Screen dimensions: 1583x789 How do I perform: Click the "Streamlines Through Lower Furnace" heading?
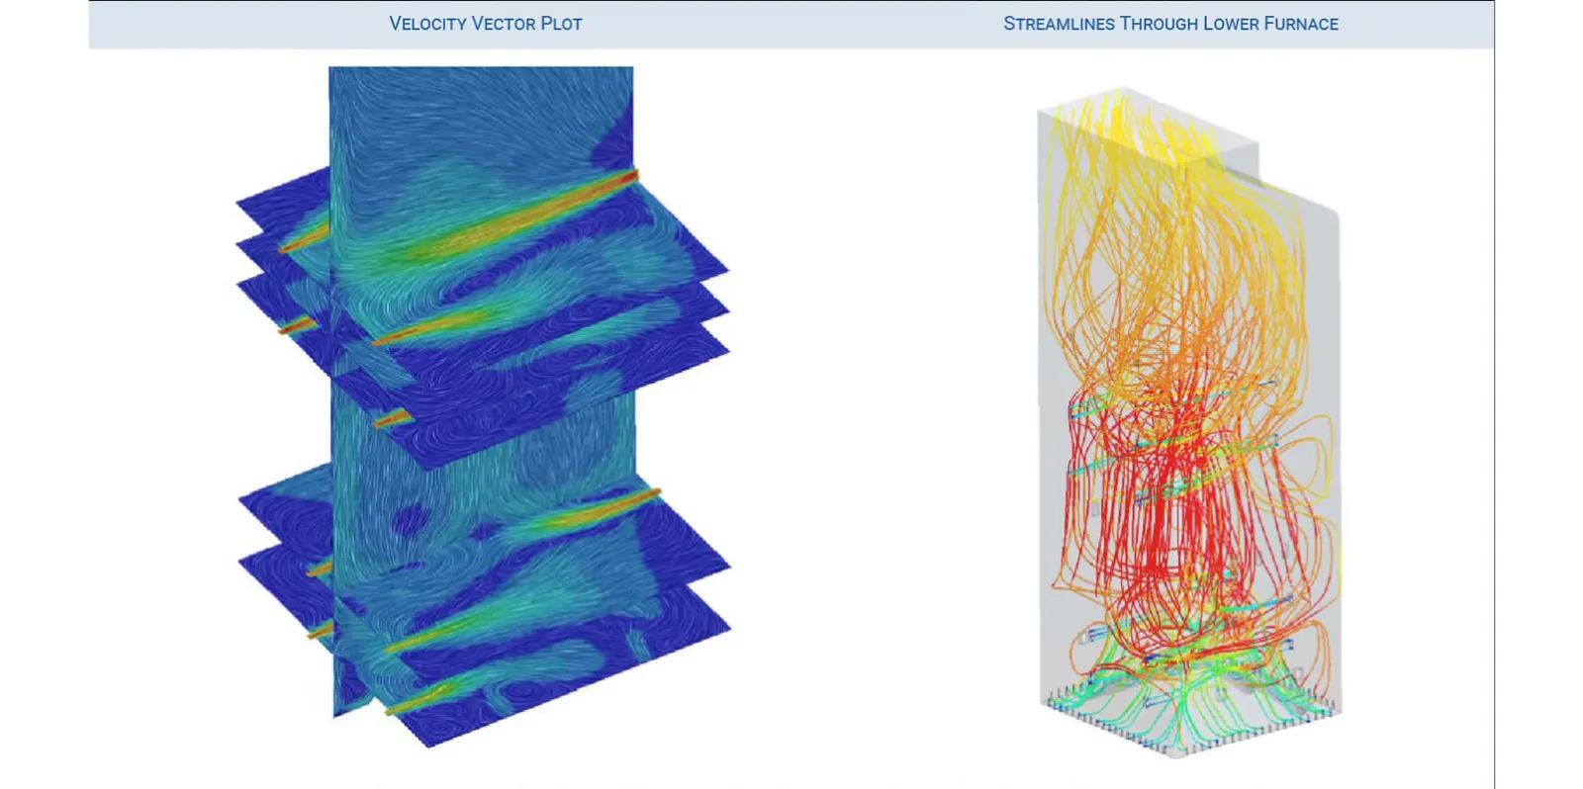pyautogui.click(x=1170, y=24)
